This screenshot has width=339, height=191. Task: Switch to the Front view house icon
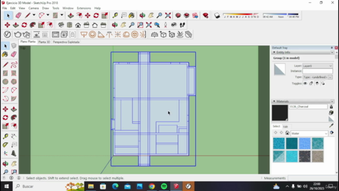click(x=78, y=25)
